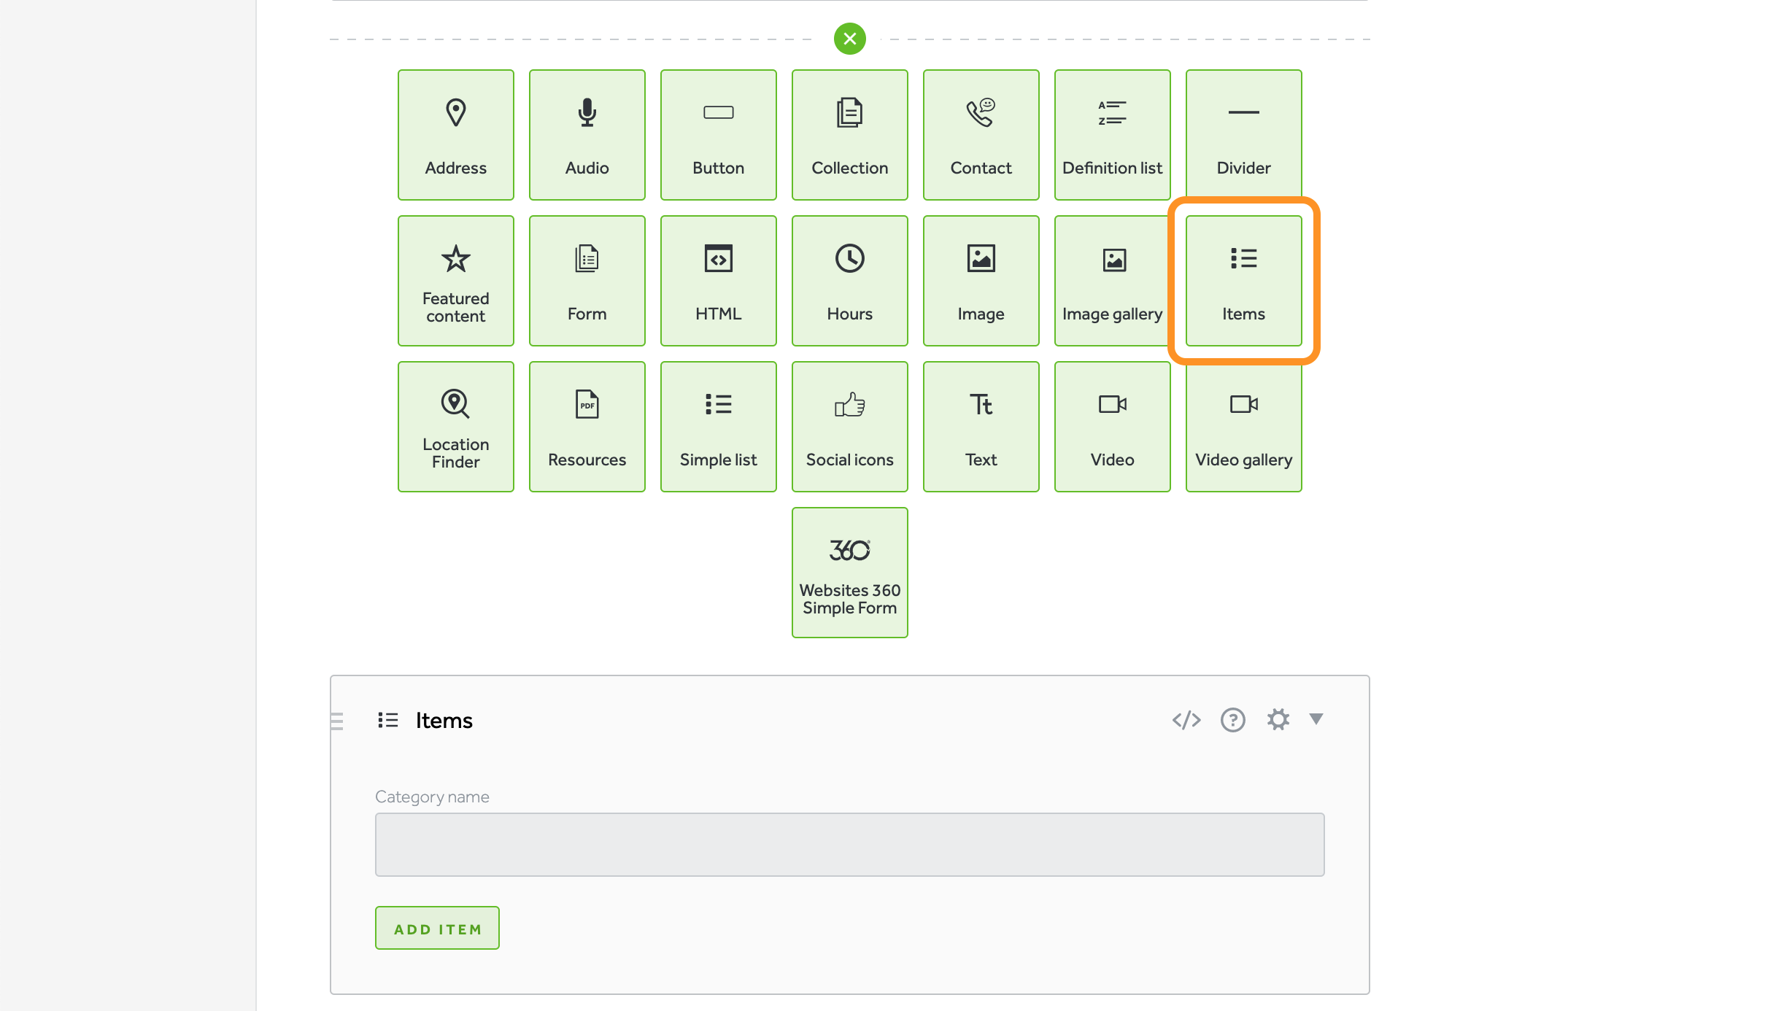Insert the Hours block

click(x=849, y=281)
